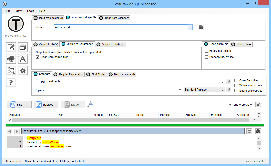Open the Scratchpad editor pencil icon

(x=11, y=47)
